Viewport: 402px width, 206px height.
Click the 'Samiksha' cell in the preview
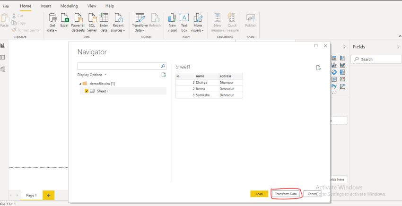click(x=207, y=95)
